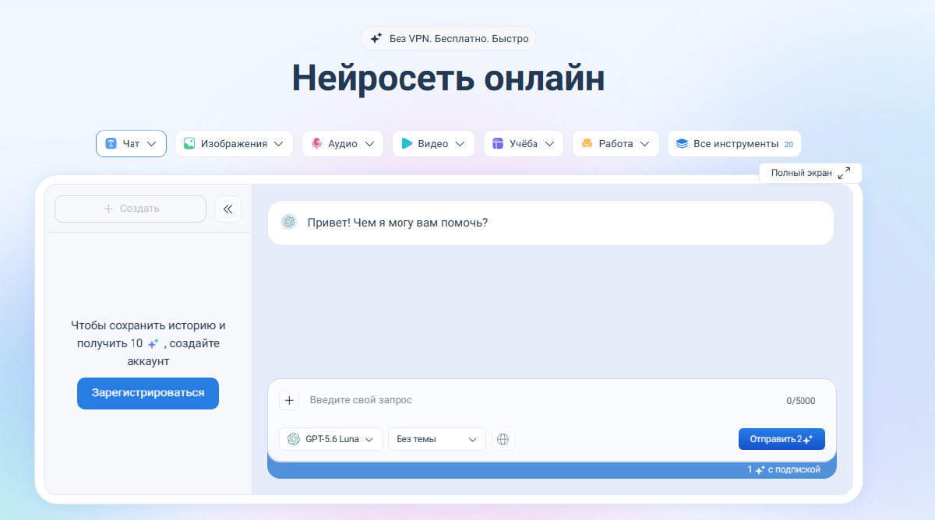935x520 pixels.
Task: Click the Привет! Чем я могу вам помочь? message
Action: click(x=551, y=223)
